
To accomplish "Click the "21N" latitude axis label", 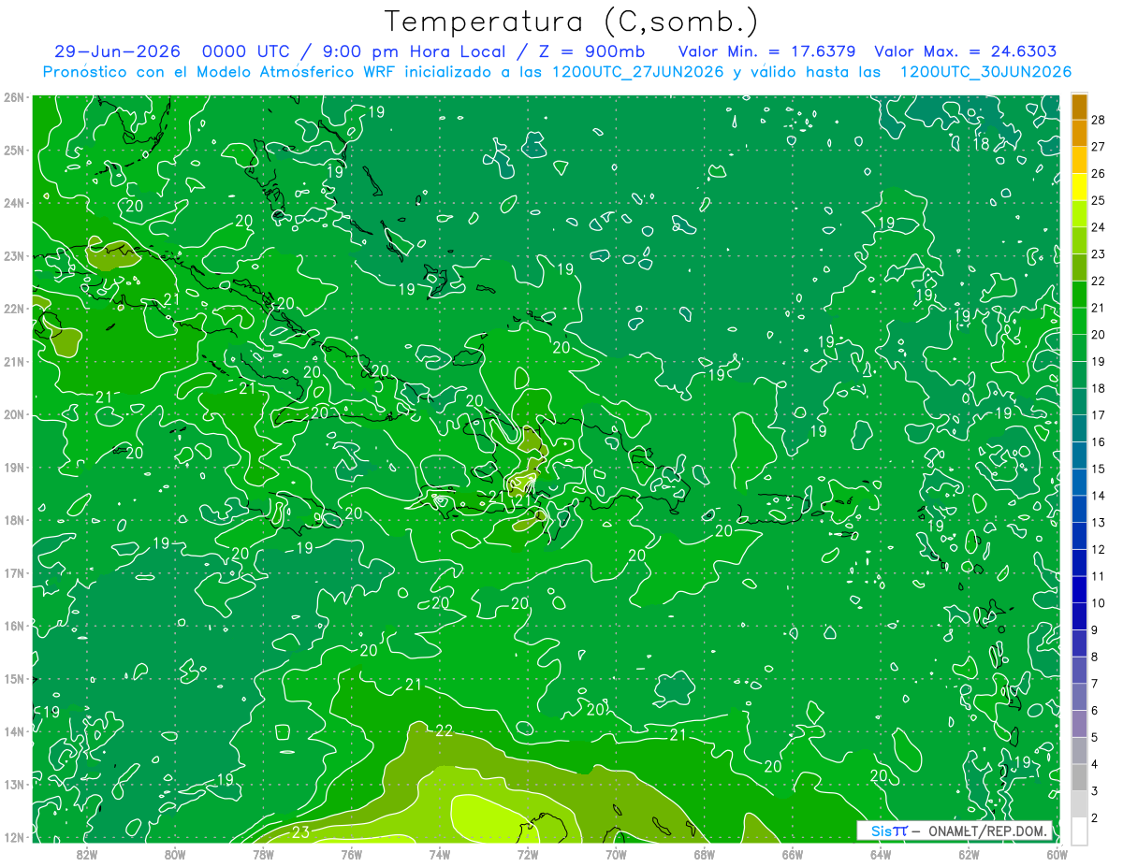I will [x=14, y=361].
